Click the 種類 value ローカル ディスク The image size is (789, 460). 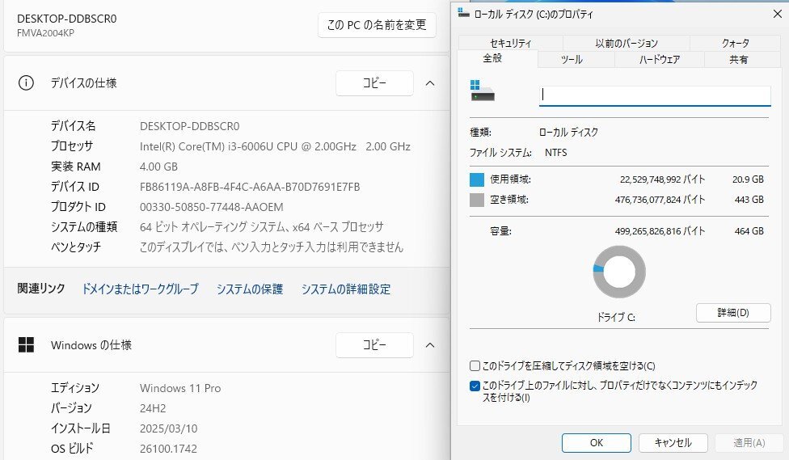point(568,133)
